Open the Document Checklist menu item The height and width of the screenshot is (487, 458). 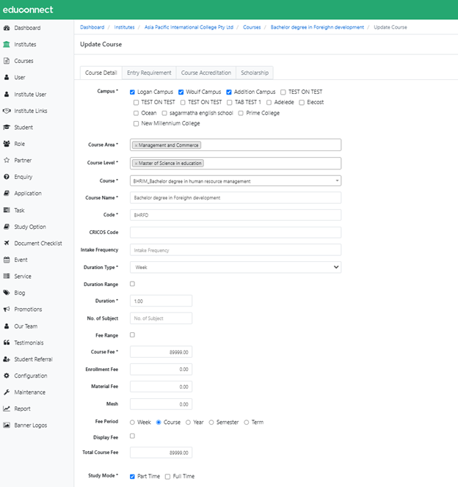[x=38, y=243]
